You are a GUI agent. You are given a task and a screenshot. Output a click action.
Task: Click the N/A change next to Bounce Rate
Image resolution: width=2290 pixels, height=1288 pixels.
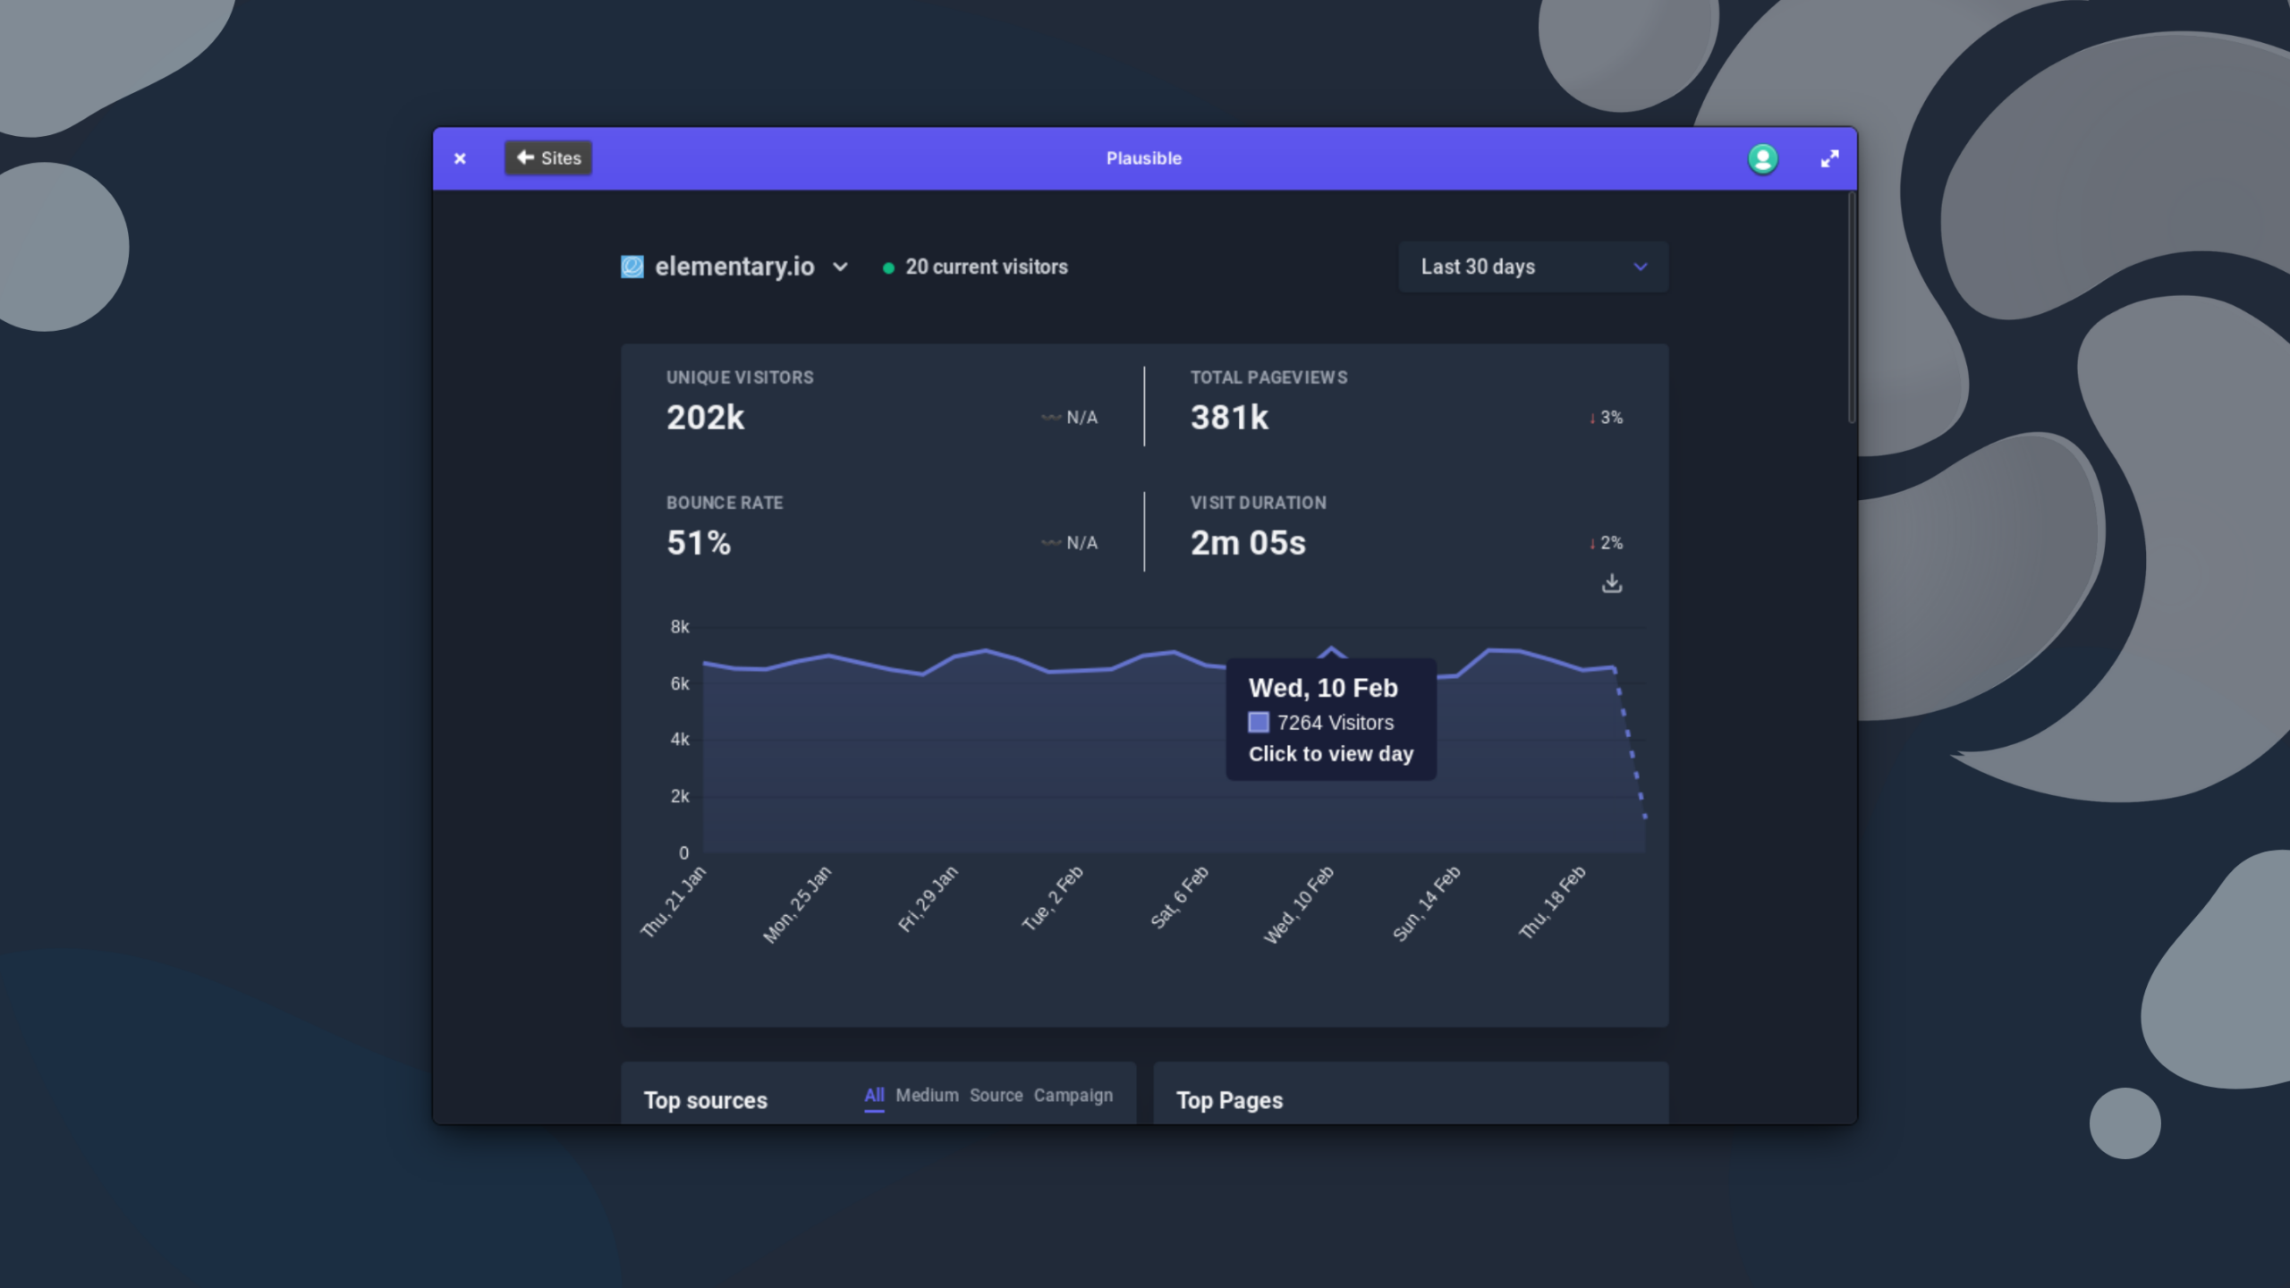(1070, 543)
